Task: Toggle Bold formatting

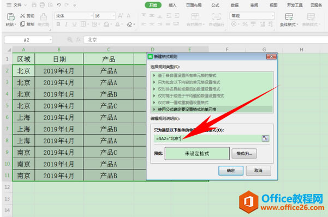Action: [x=58, y=24]
